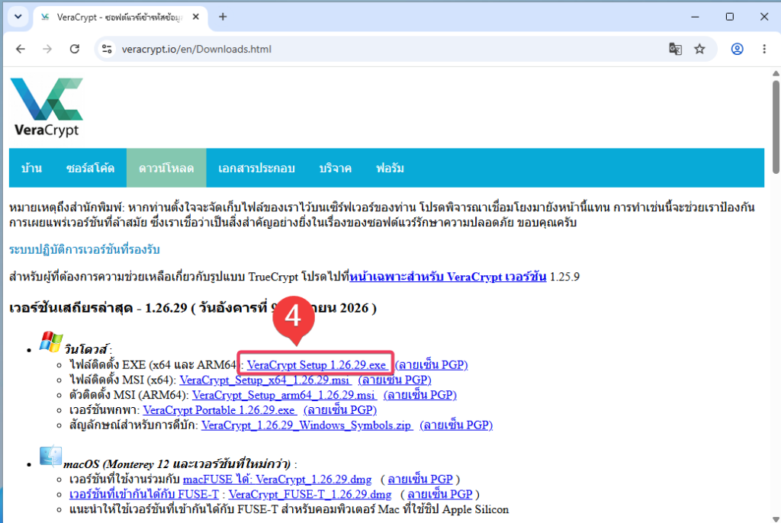Click the วินโดวส์ section heading text

coord(86,349)
